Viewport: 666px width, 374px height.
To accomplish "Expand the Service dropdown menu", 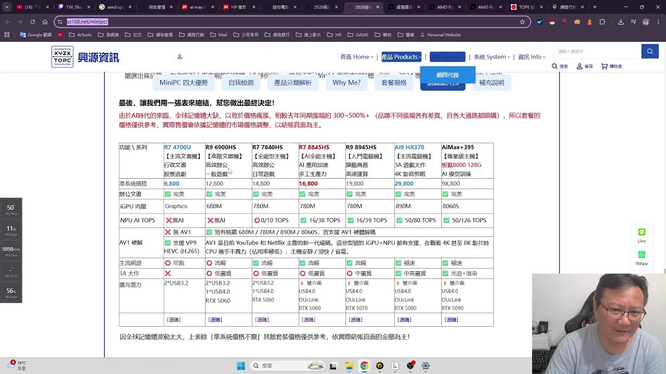I will pyautogui.click(x=447, y=57).
